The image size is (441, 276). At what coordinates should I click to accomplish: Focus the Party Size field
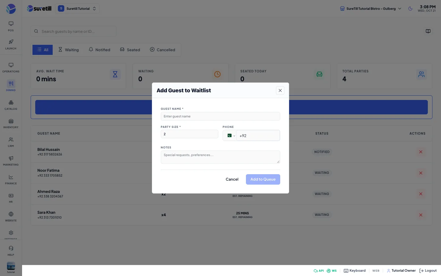[x=189, y=134]
